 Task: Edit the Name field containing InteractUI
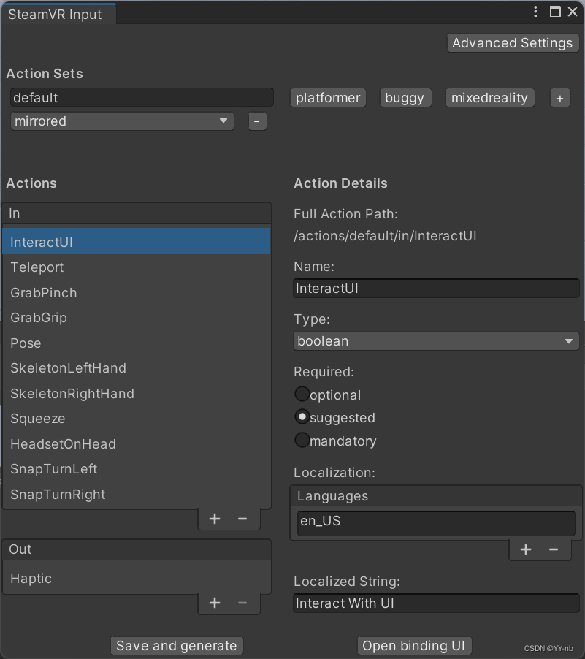[436, 289]
